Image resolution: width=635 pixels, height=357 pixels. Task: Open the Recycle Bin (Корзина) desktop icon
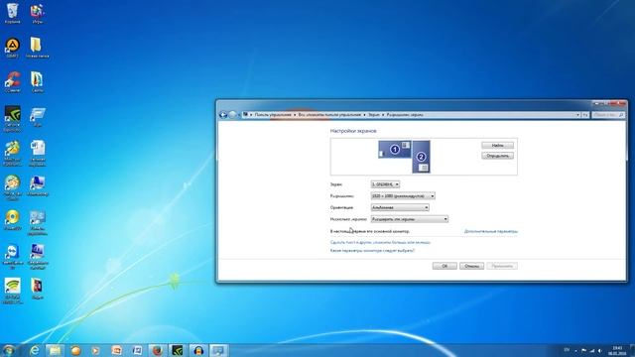pos(13,13)
